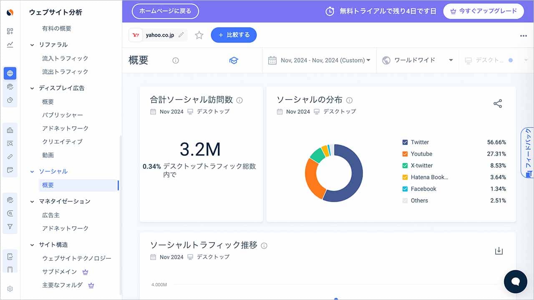Toggle the Others legend checkbox
This screenshot has height=300, width=534.
(x=405, y=200)
